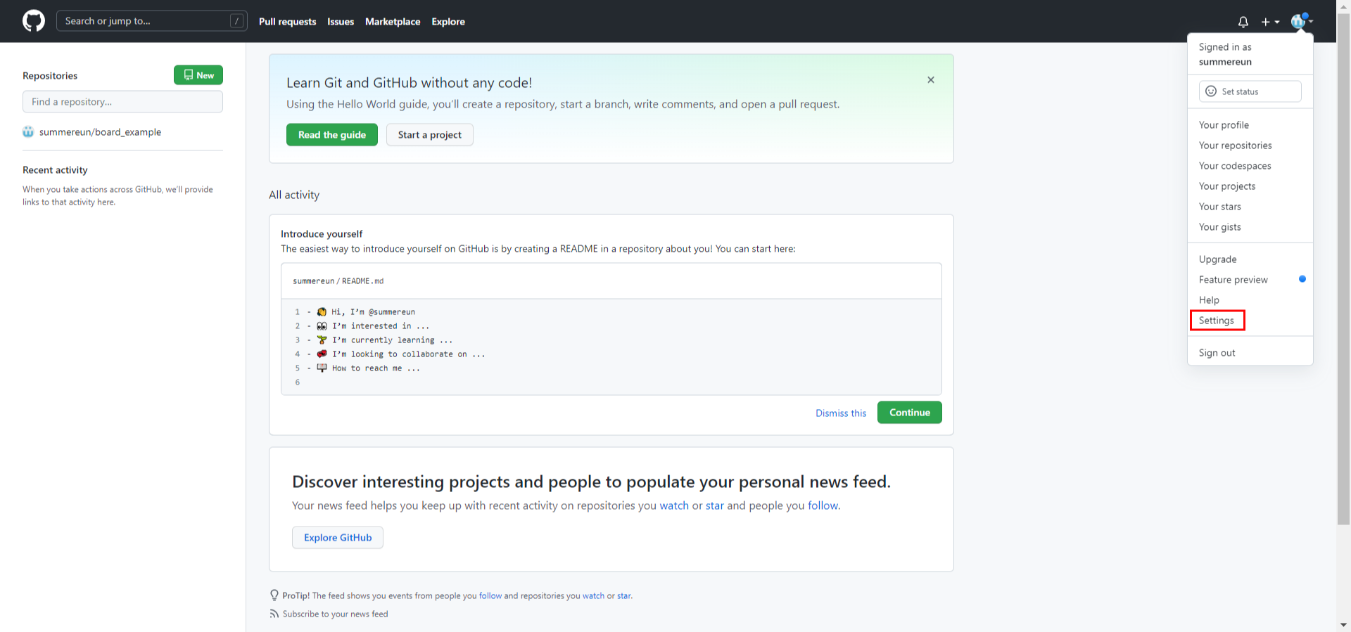
Task: Open the GitHub logo home link
Action: pos(34,21)
